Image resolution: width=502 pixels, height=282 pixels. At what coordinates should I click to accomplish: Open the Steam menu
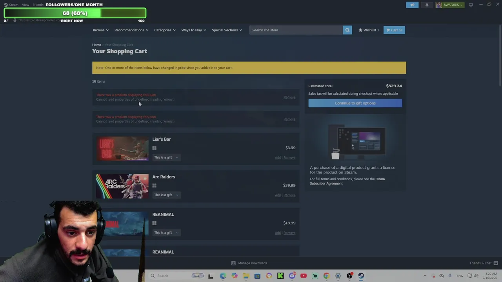coord(14,5)
